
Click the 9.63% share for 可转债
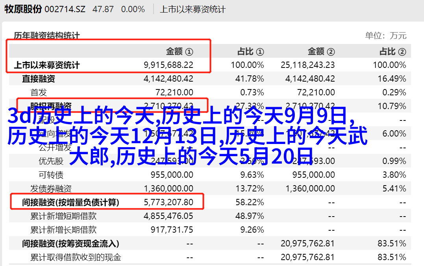coord(252,175)
